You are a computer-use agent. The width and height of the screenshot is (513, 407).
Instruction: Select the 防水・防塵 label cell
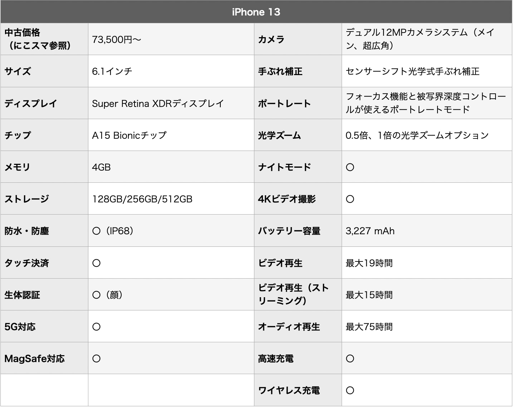click(x=44, y=231)
